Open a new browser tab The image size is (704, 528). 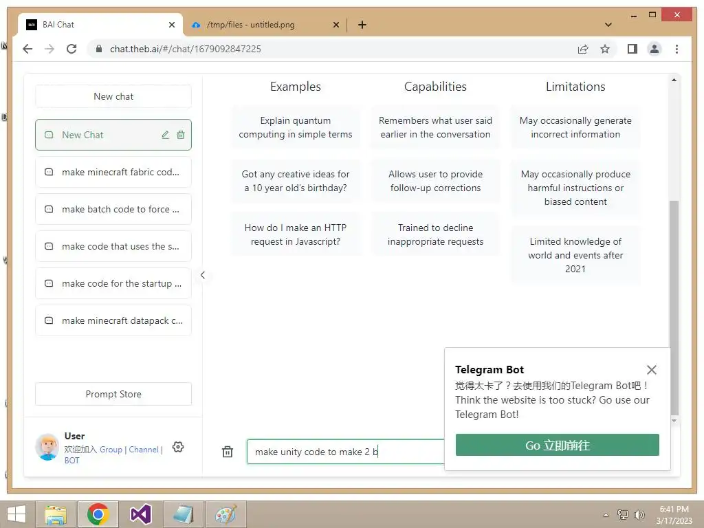(362, 25)
